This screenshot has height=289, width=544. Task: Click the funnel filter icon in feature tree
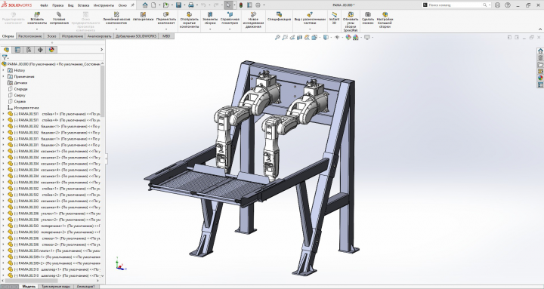(5, 57)
